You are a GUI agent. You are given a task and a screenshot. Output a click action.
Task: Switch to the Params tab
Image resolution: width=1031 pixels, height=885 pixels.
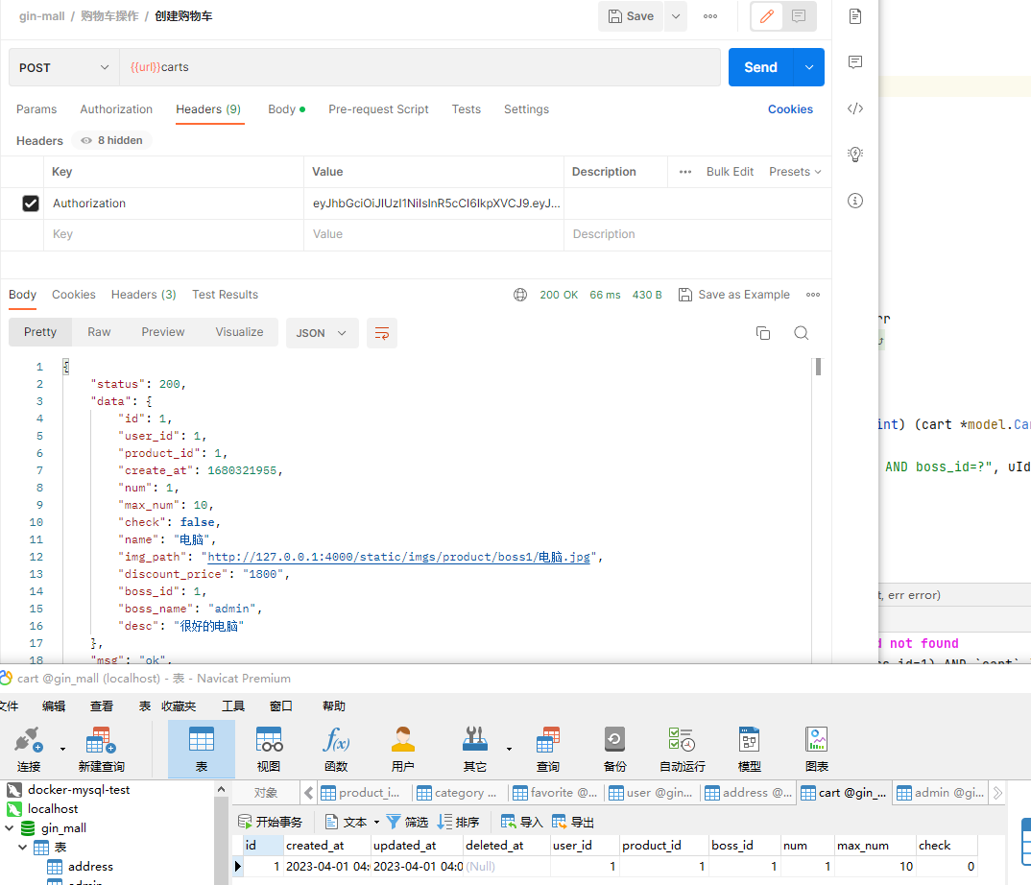tap(36, 109)
